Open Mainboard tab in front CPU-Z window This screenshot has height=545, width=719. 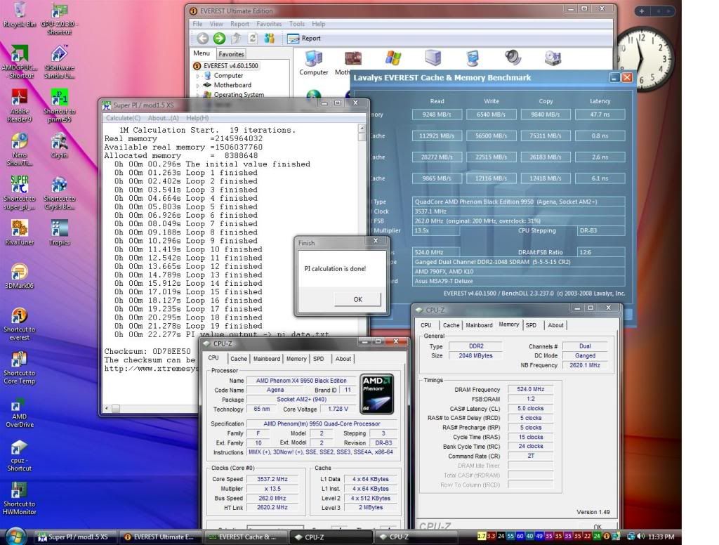tap(266, 359)
